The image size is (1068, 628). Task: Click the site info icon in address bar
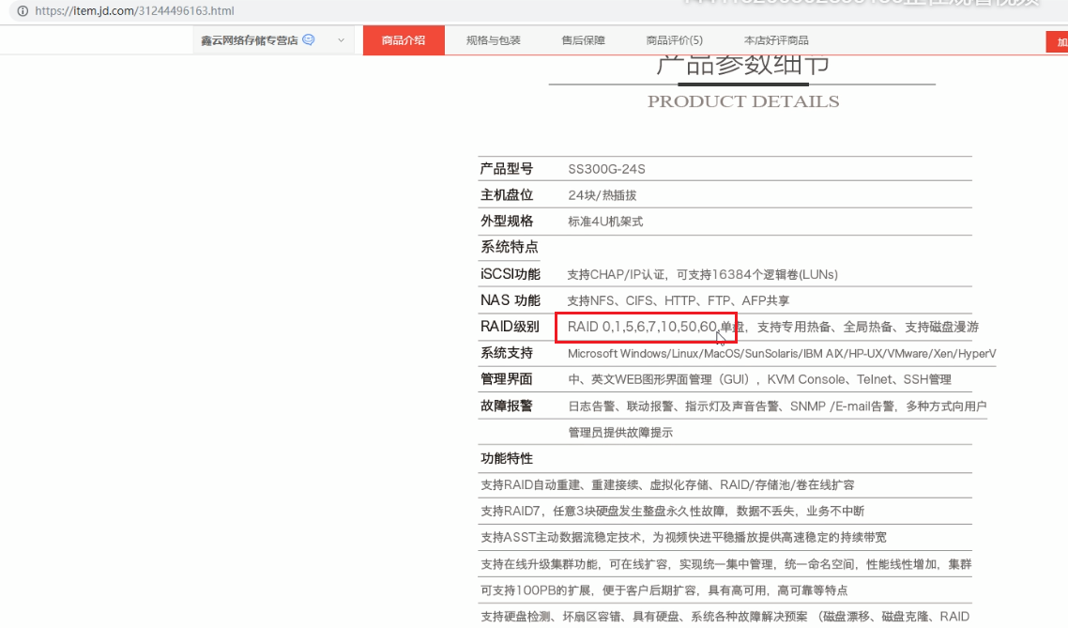tap(23, 11)
